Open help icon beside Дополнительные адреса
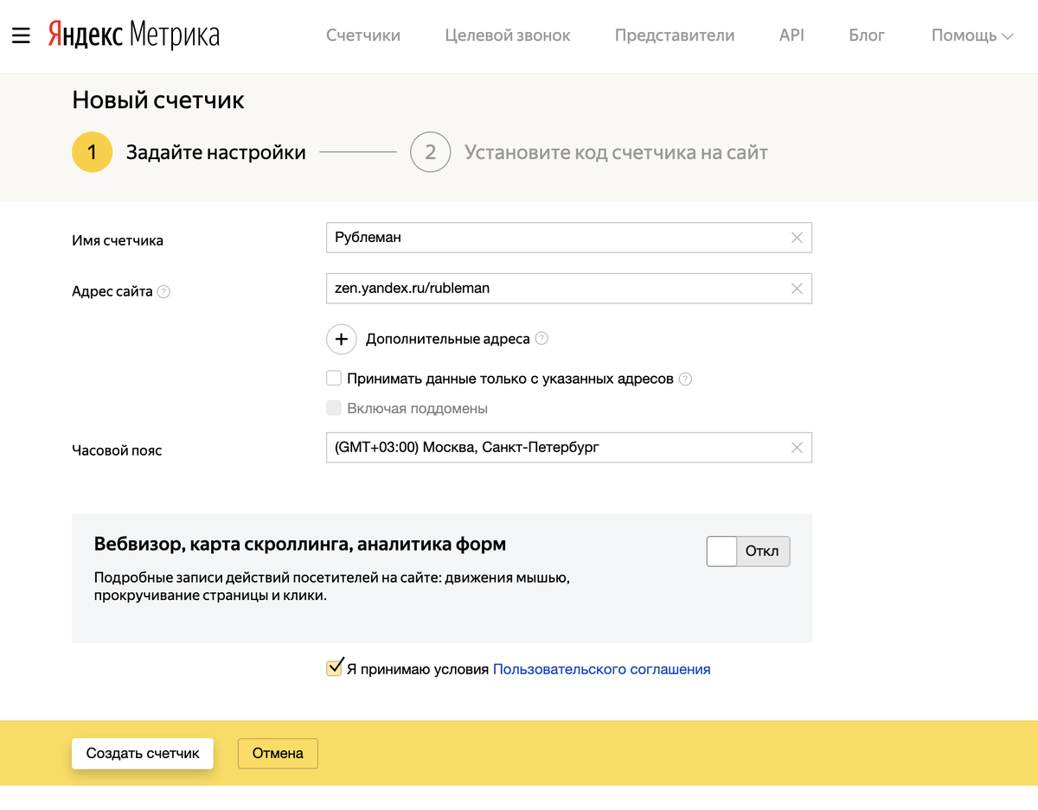 pyautogui.click(x=542, y=339)
